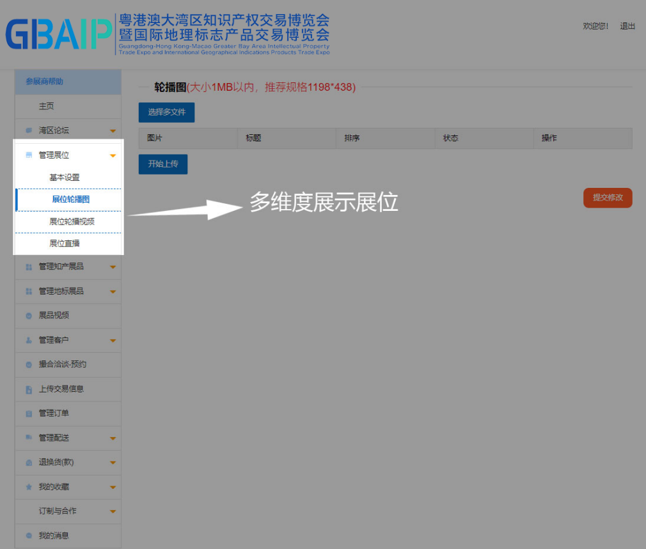Expand the 管理客户 arrow
Viewport: 646px width, 549px height.
coord(113,341)
